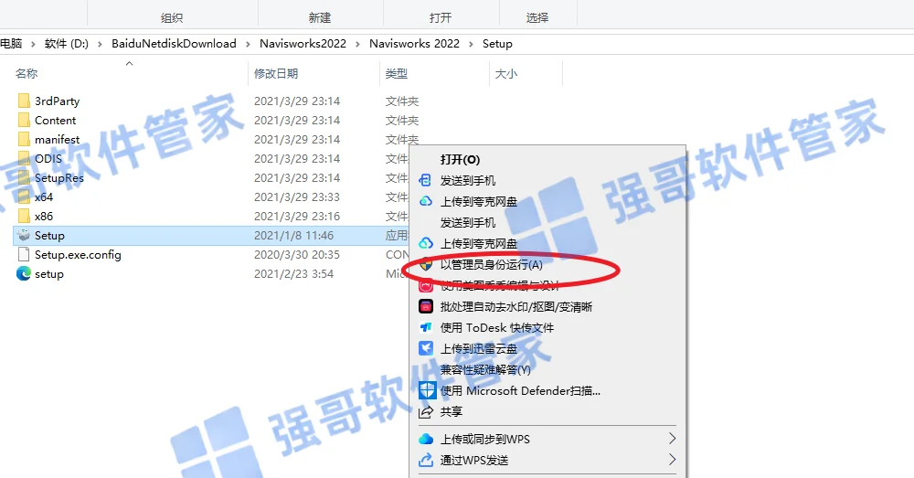This screenshot has height=478, width=914.
Task: Select the Setup.exe.config file name
Action: (x=78, y=255)
